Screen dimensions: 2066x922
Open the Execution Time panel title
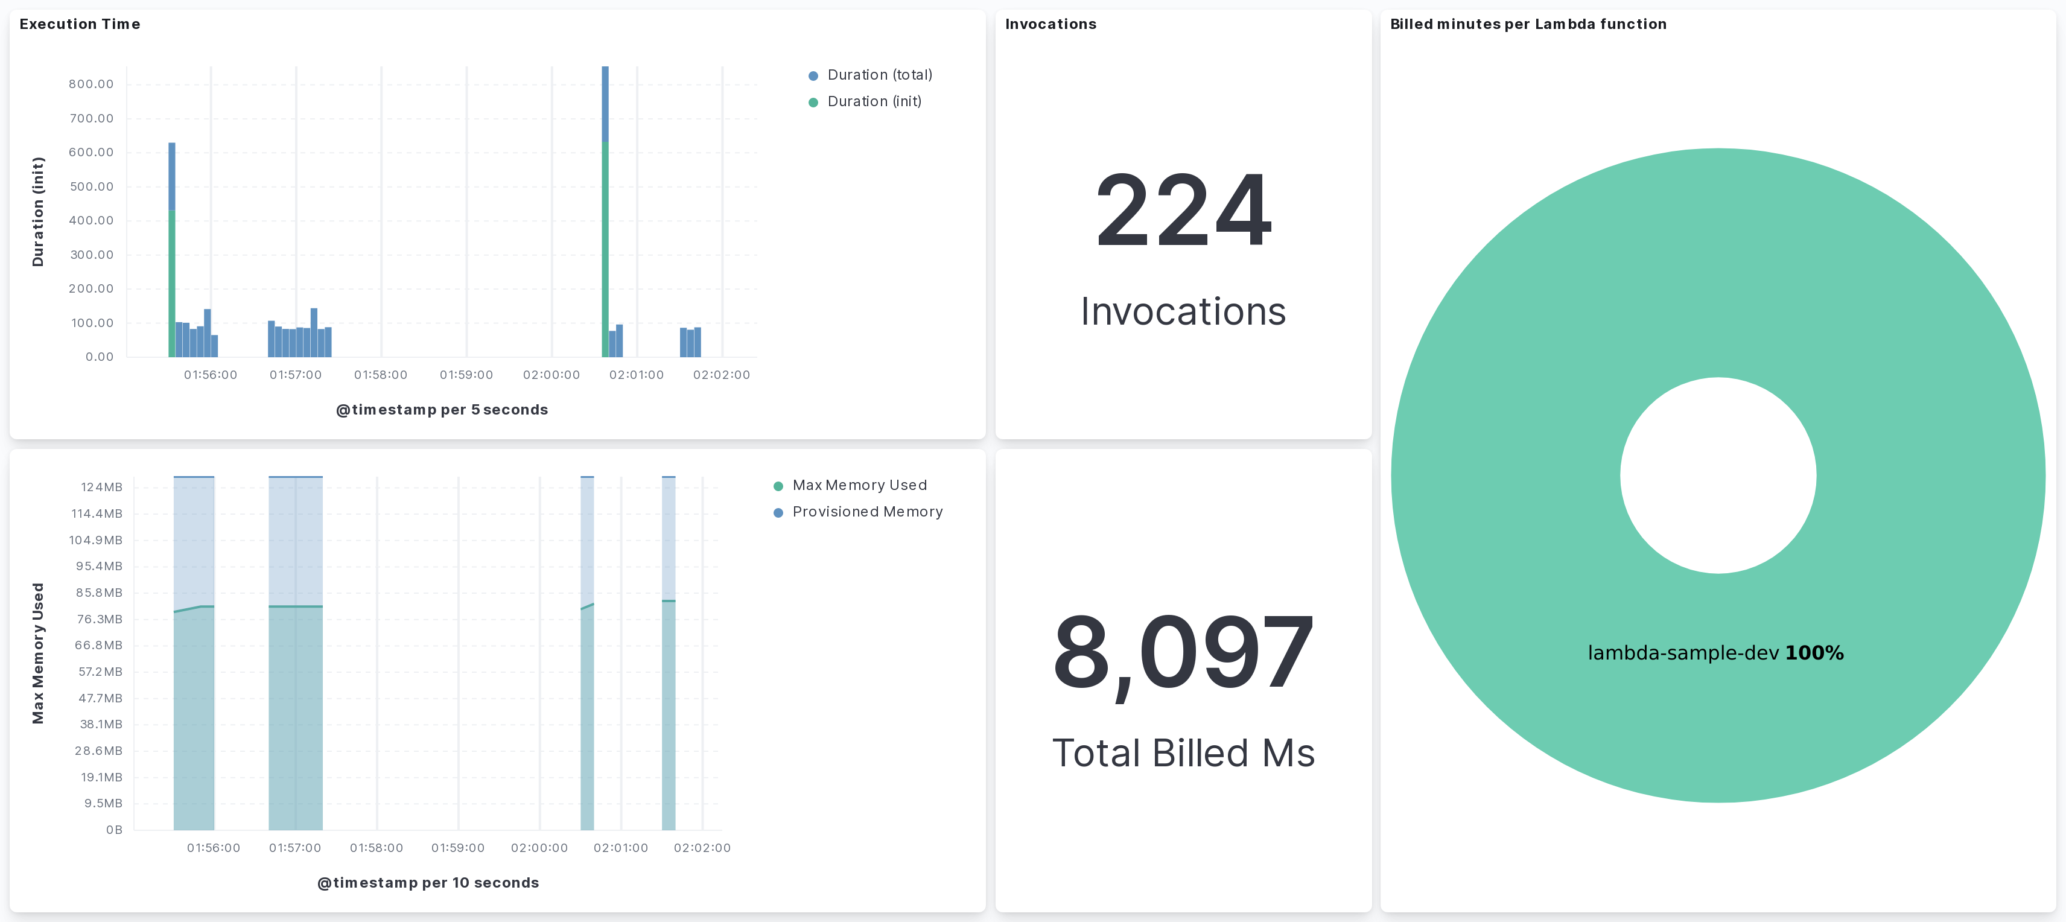tap(80, 24)
